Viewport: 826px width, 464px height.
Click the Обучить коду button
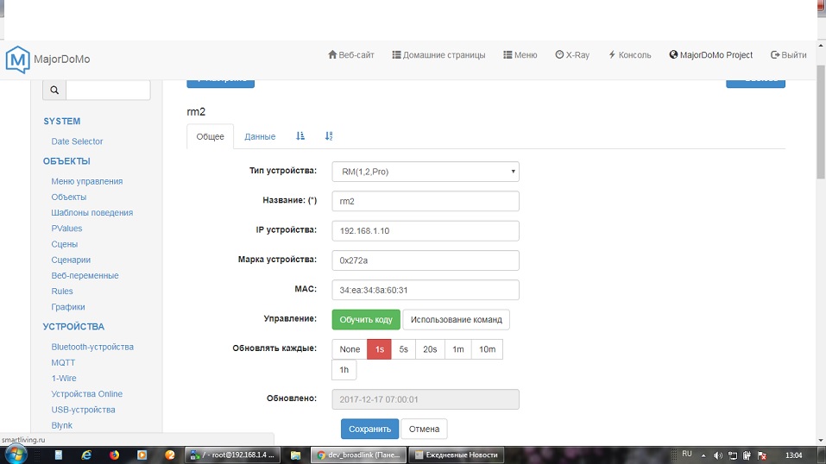pos(366,320)
